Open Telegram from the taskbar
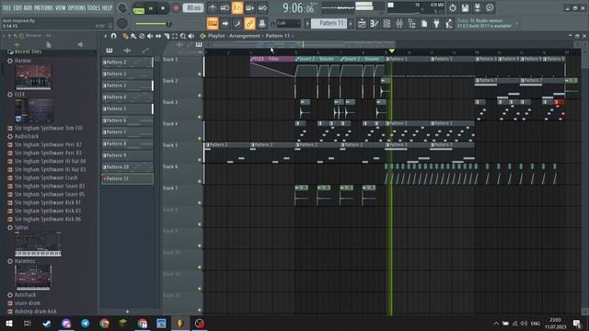Screen dimensions: 589x331 86,323
